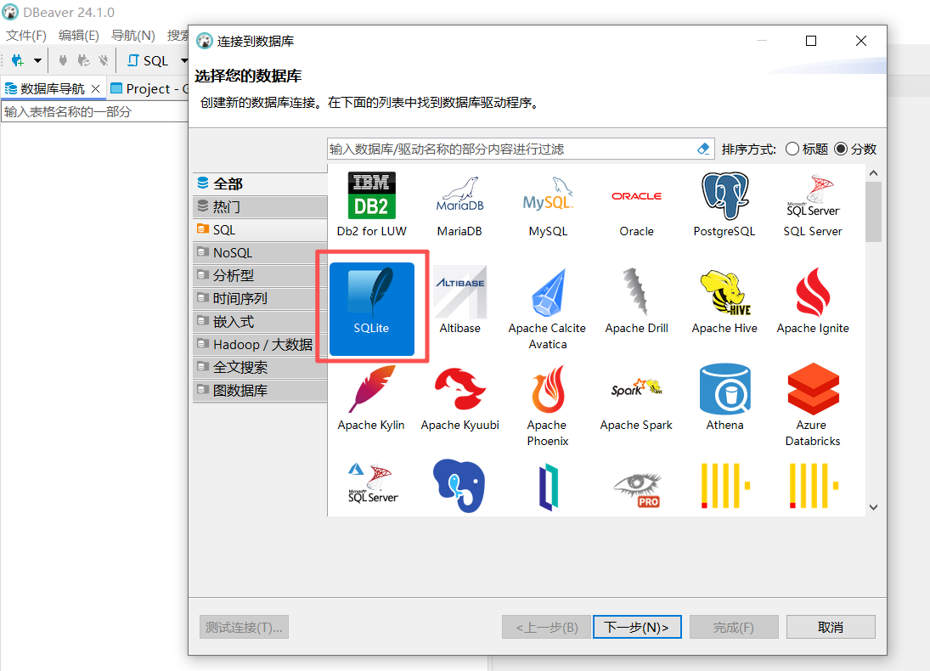The image size is (930, 671).
Task: Close the 数据库导航 tab
Action: click(95, 88)
